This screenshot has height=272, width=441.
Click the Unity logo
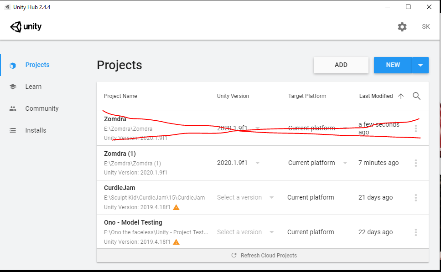tap(26, 27)
